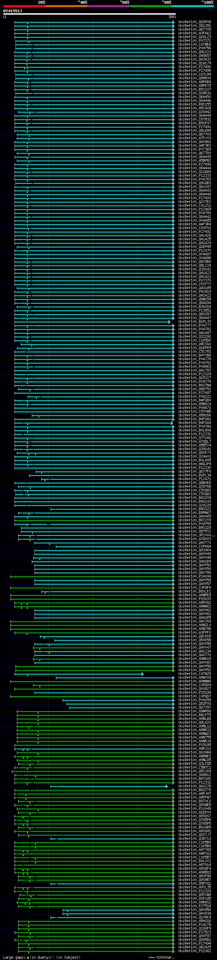Click the UniRef100_P07371 hit label
The image size is (217, 960).
click(x=195, y=41)
